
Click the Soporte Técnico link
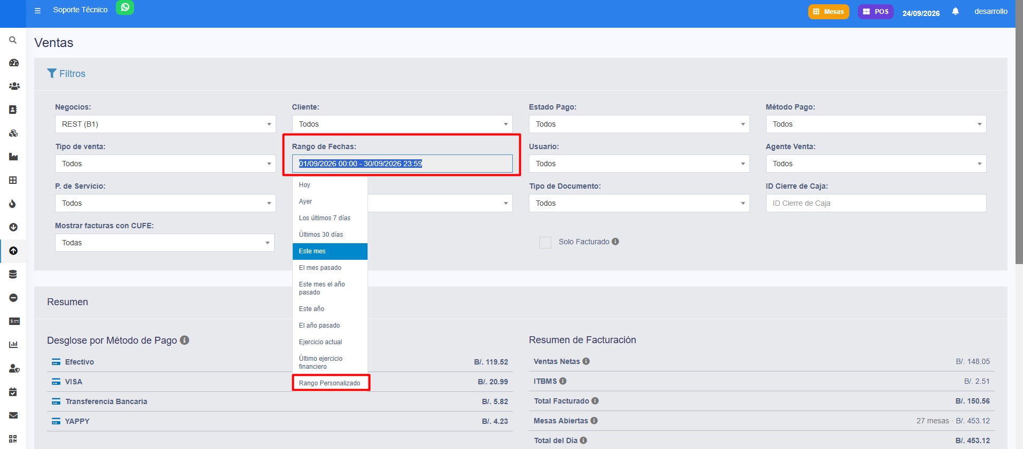pyautogui.click(x=80, y=10)
